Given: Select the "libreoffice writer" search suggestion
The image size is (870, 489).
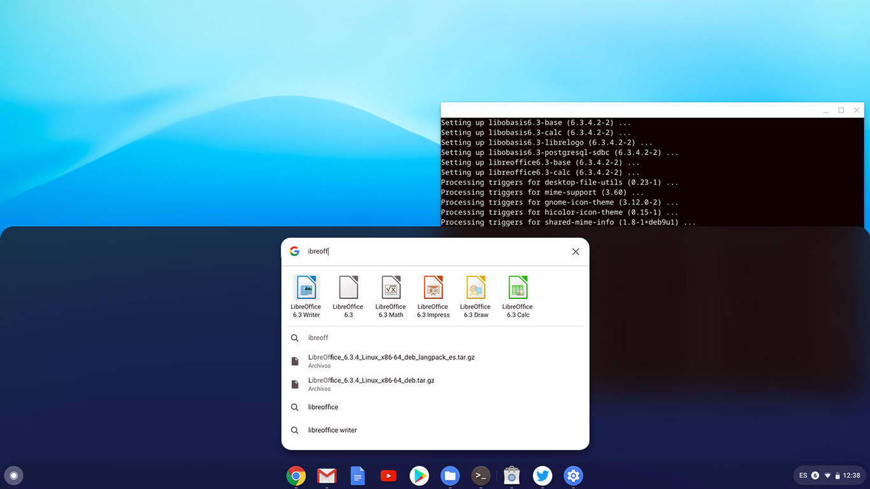Looking at the screenshot, I should point(332,430).
